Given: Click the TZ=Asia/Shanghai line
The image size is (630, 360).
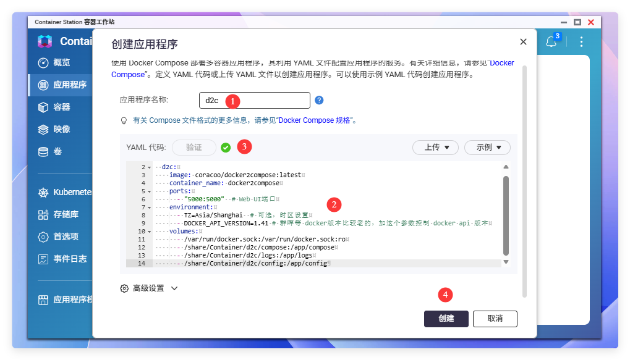Looking at the screenshot, I should click(244, 215).
